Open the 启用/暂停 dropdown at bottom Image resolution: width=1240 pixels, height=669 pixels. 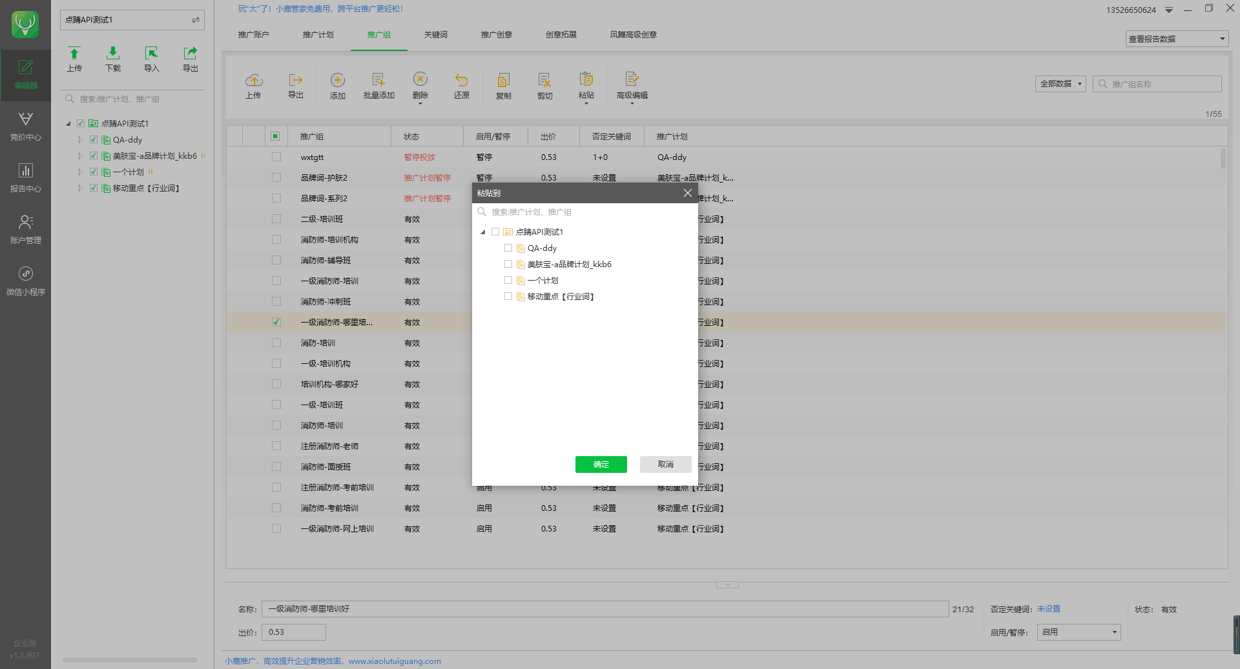click(1079, 632)
